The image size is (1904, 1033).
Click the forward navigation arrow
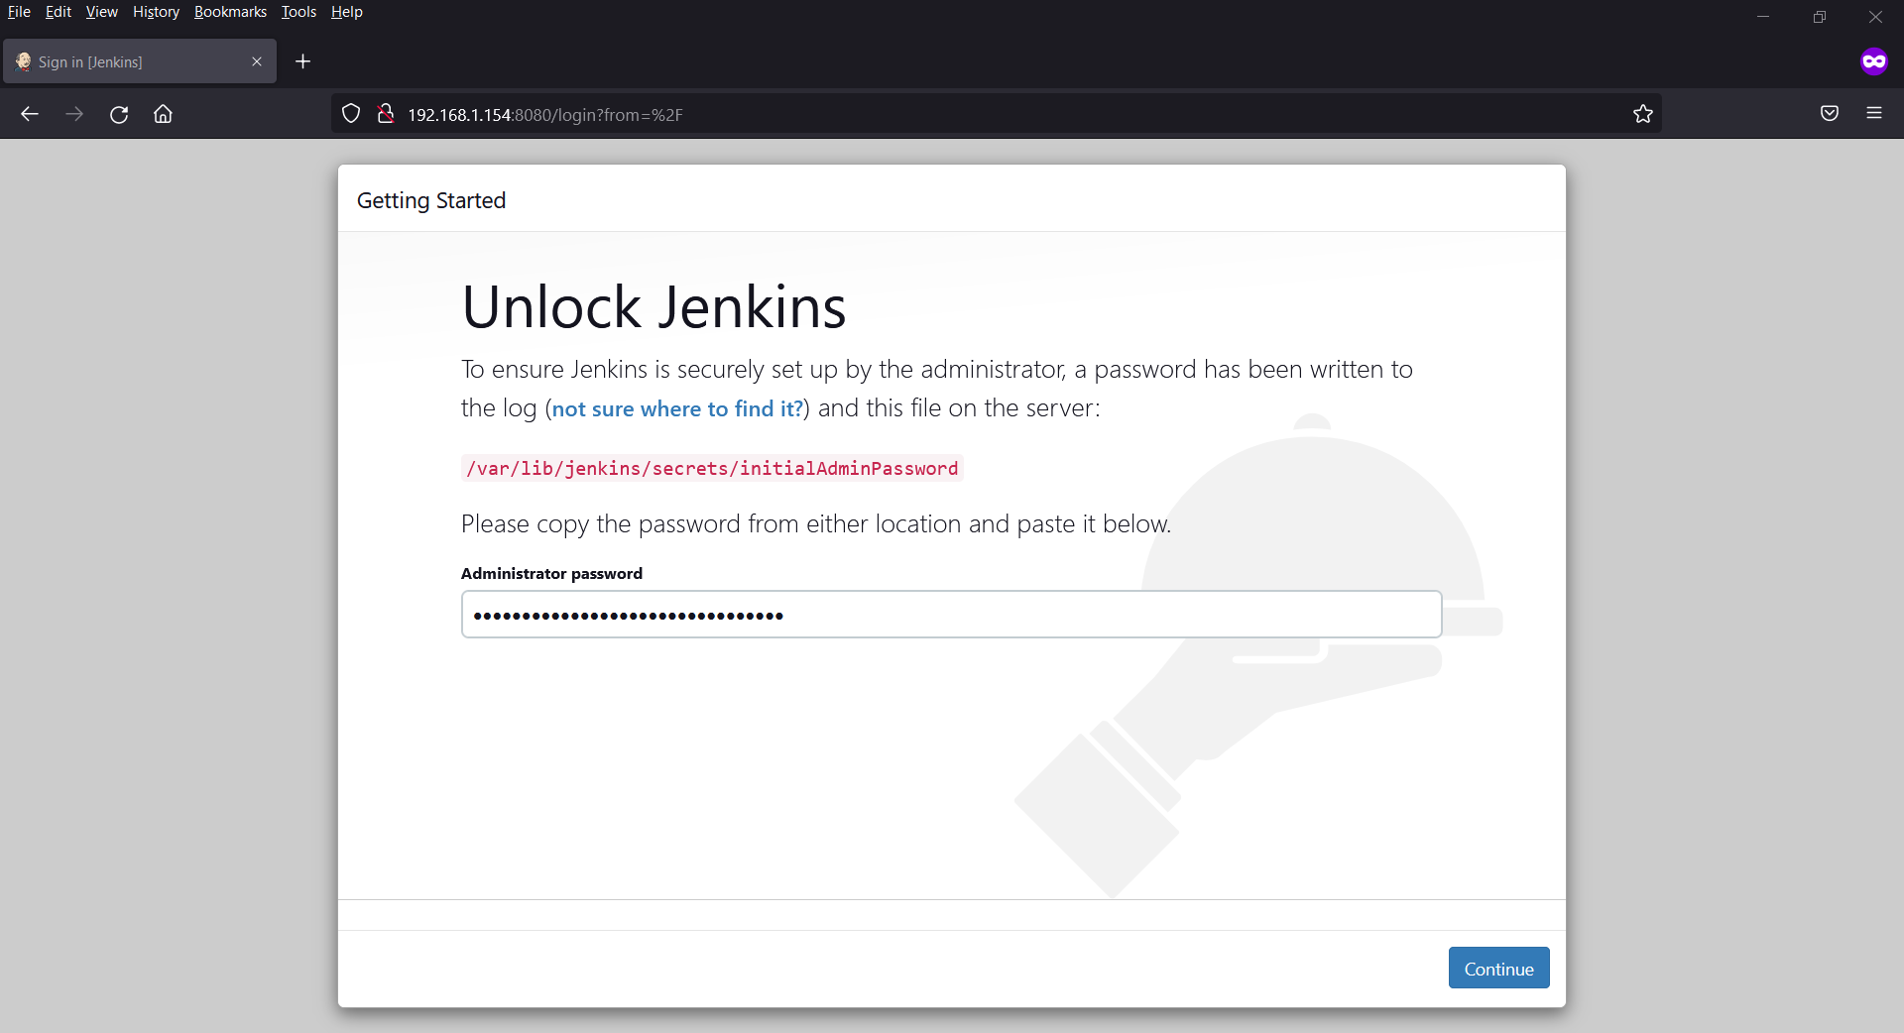pos(74,114)
